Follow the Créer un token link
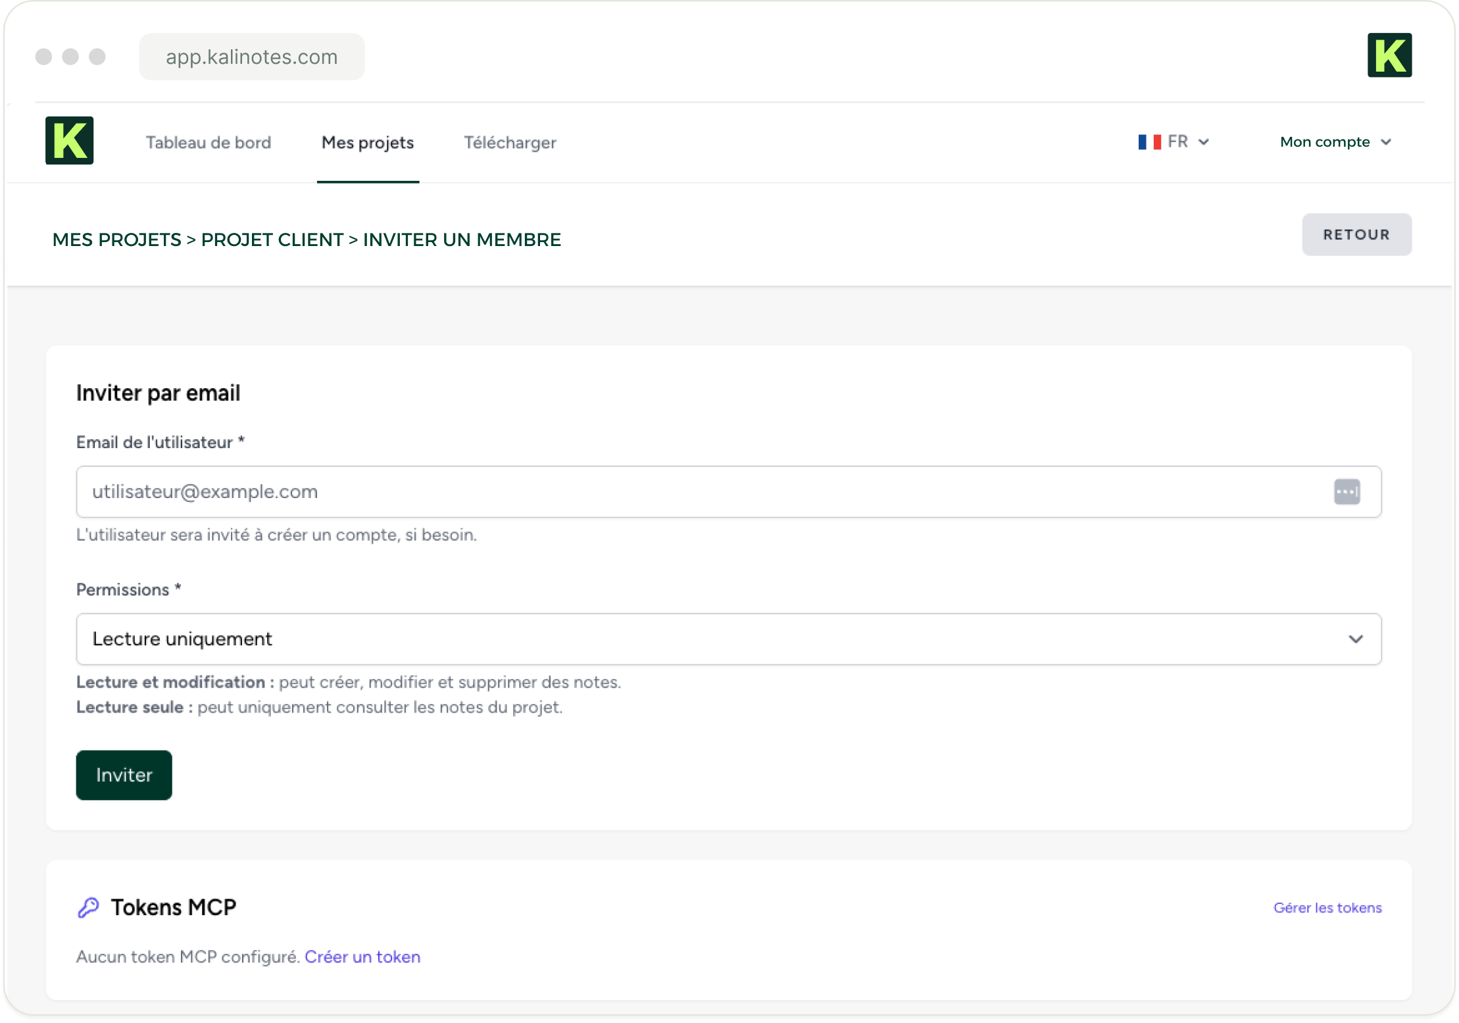Image resolution: width=1459 pixels, height=1023 pixels. coord(362,957)
